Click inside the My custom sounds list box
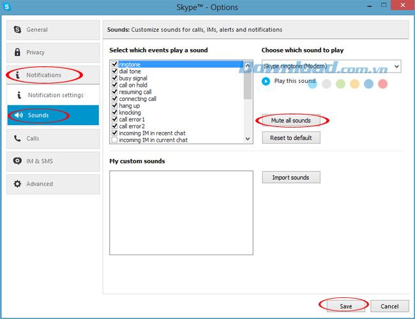The image size is (415, 319). point(181,212)
